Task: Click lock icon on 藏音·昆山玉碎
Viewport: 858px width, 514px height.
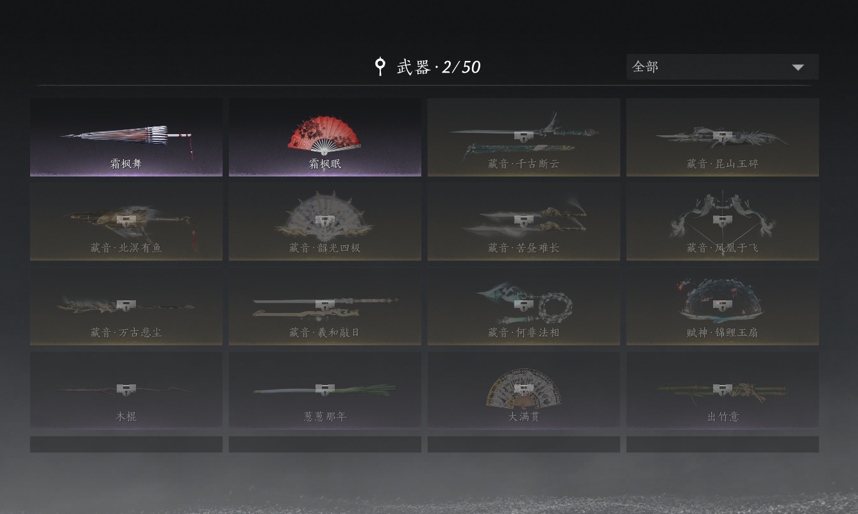Action: point(723,136)
